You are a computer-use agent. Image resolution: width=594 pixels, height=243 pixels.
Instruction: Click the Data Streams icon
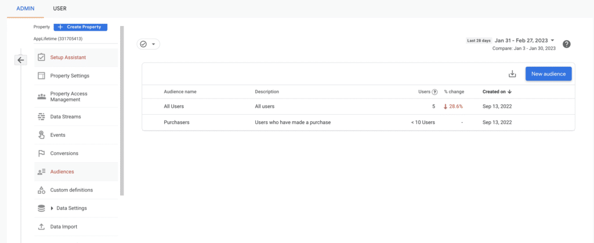point(41,117)
